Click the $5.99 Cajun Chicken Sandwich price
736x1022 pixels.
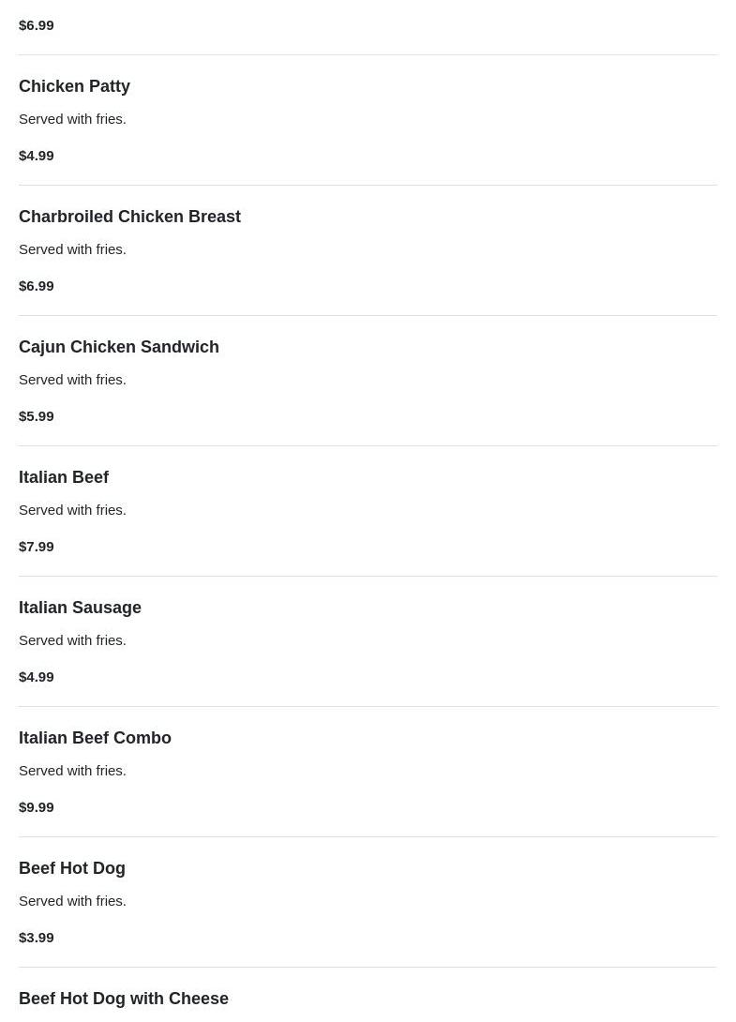point(37,416)
